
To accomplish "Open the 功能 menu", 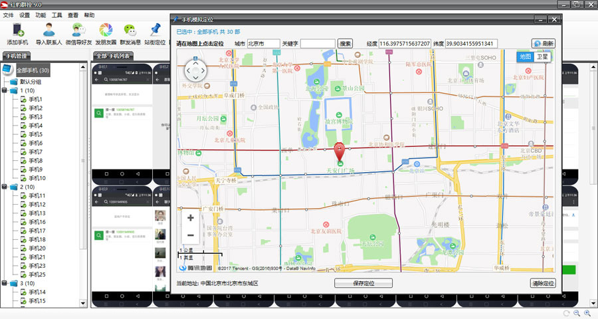I will coord(41,15).
